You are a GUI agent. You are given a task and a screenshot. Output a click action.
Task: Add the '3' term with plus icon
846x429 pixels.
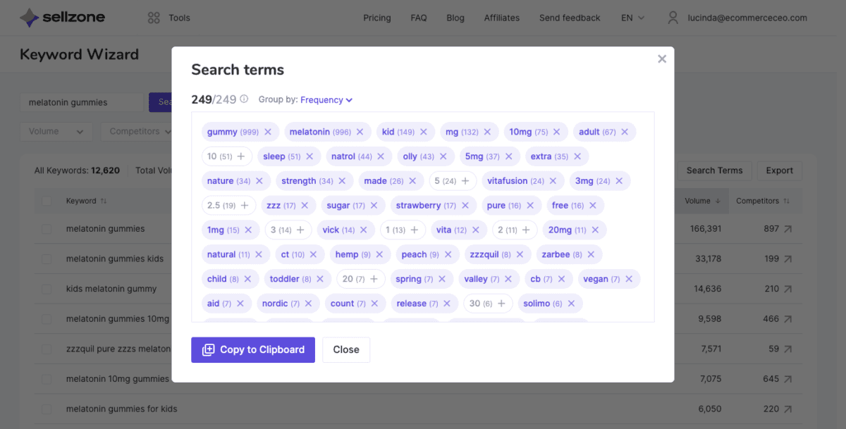(300, 230)
